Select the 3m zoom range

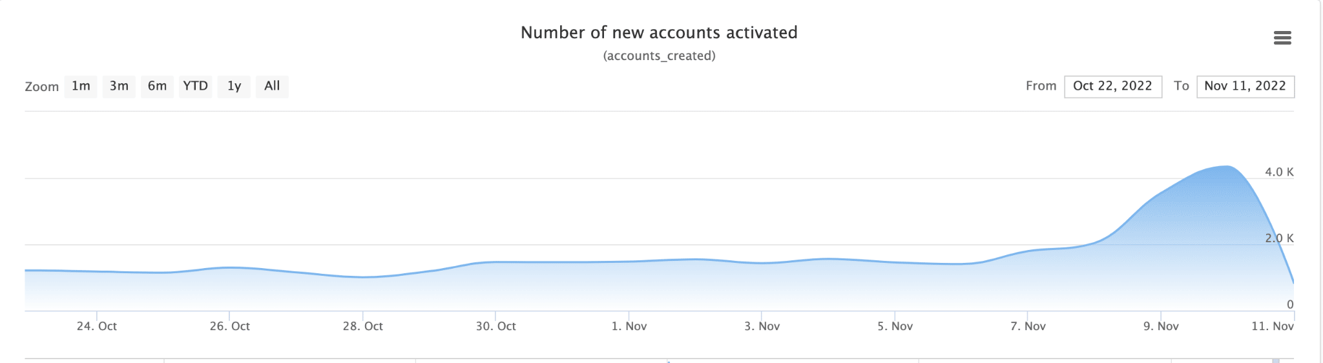(119, 87)
